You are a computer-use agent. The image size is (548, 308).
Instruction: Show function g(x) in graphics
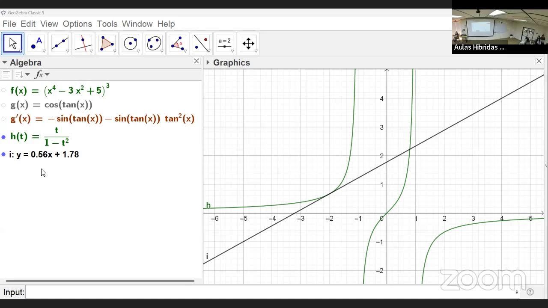3,105
